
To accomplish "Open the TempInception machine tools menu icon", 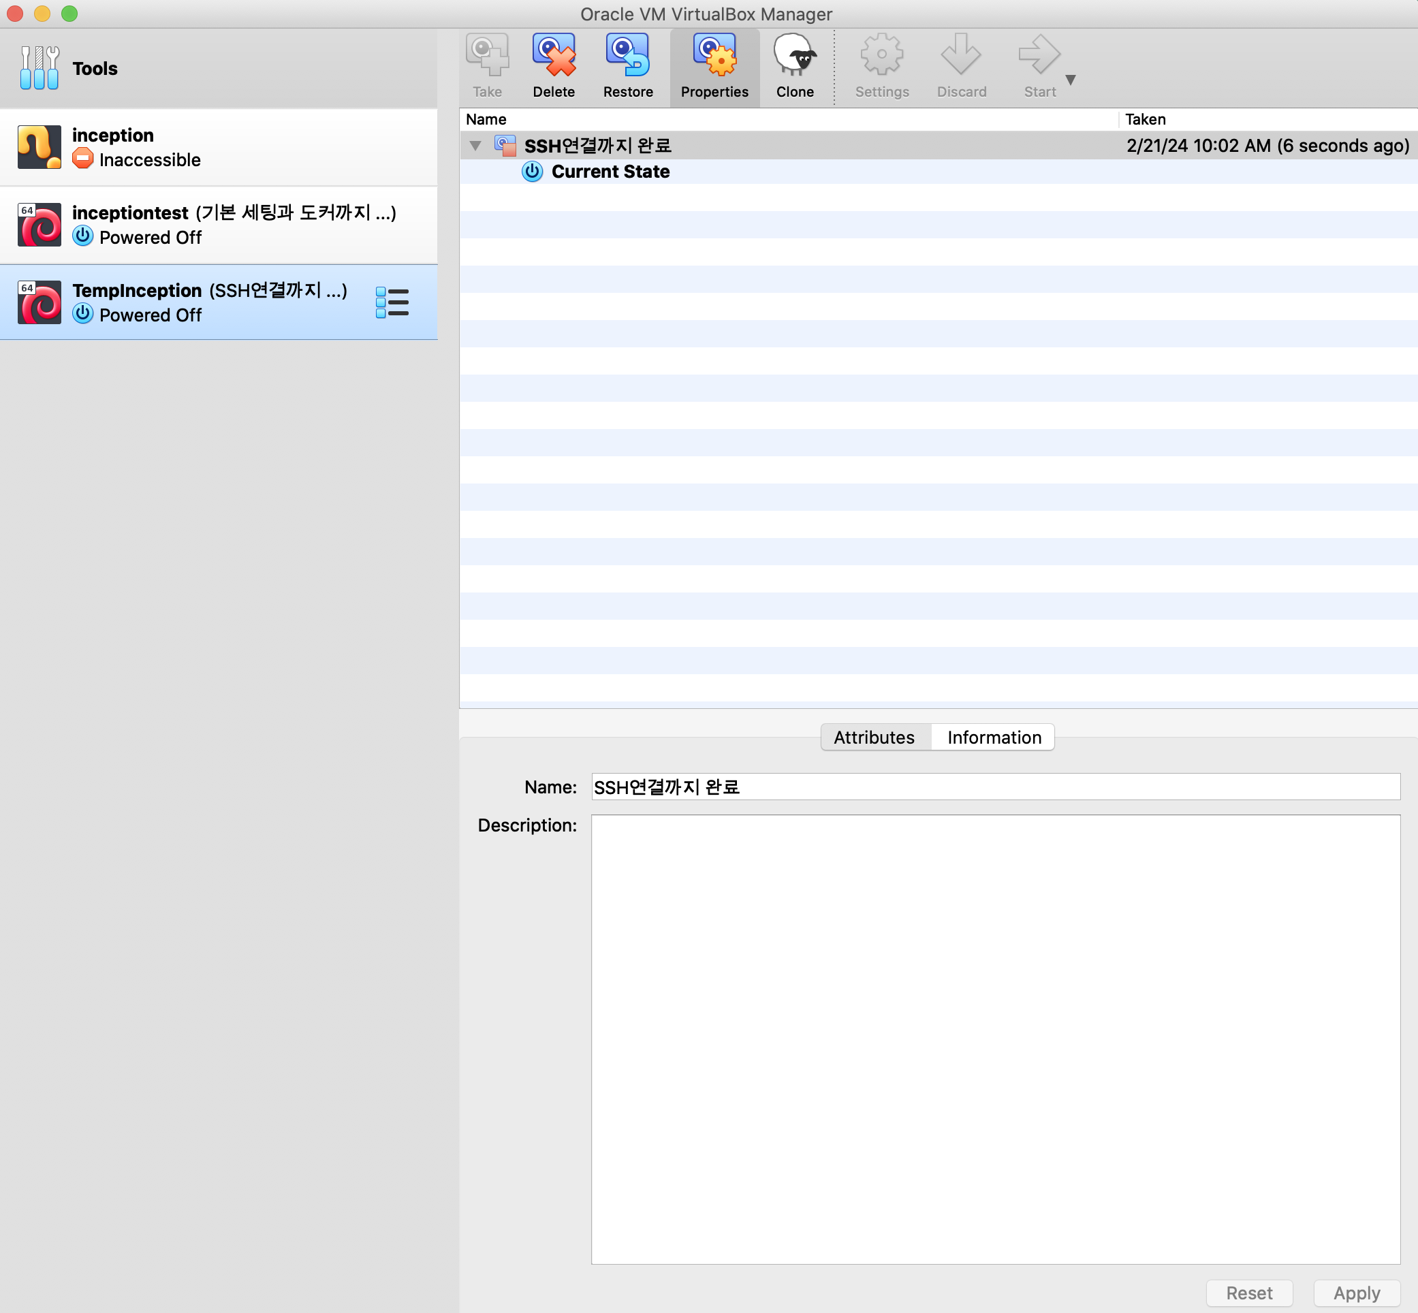I will click(392, 302).
